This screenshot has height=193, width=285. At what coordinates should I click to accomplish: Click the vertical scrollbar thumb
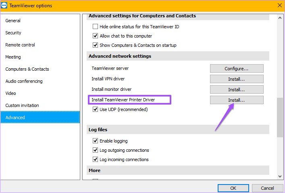pos(280,117)
